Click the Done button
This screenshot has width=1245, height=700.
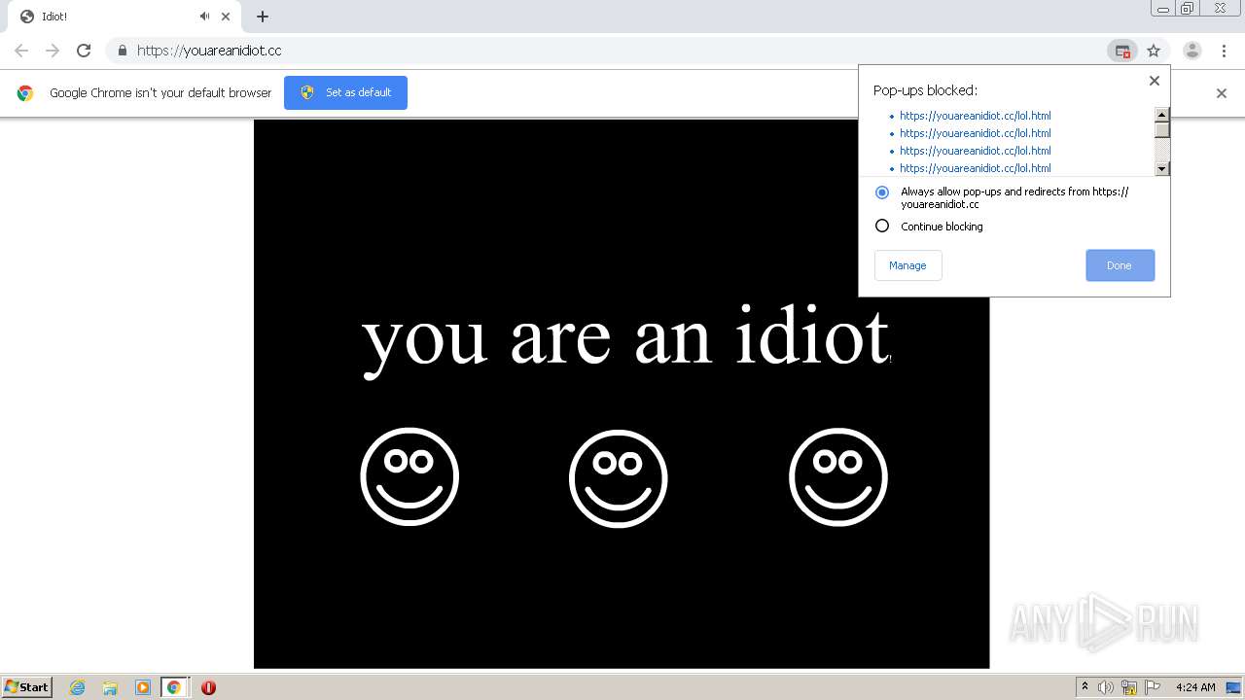pos(1120,265)
